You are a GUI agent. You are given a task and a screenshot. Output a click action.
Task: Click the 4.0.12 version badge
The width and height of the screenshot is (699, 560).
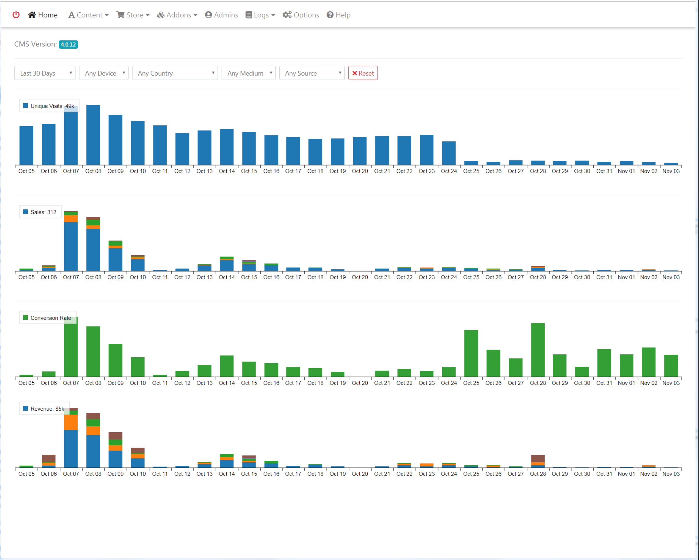(x=68, y=45)
